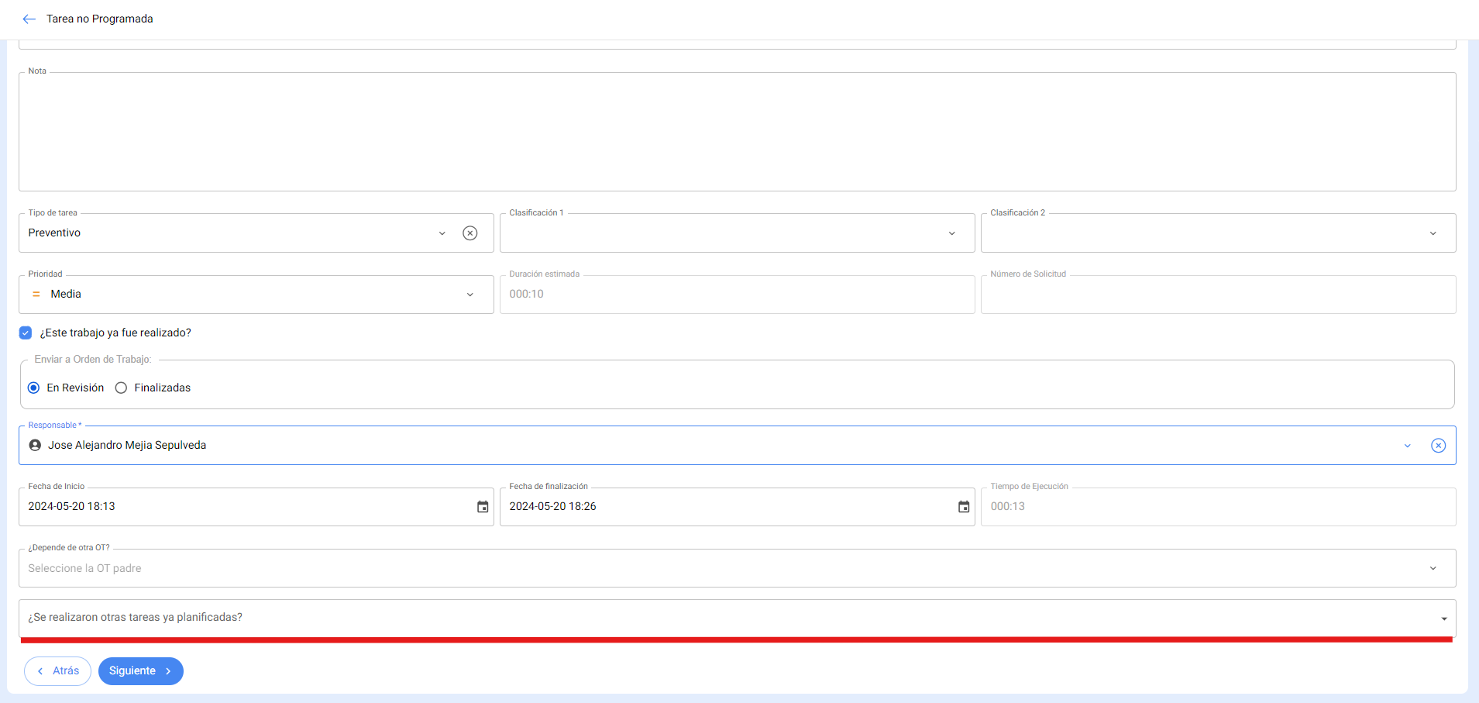Select the En Revisión radio option
Viewport: 1479px width, 703px height.
pyautogui.click(x=34, y=388)
